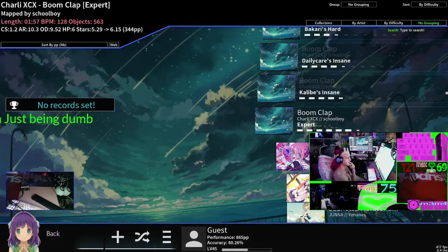
Task: Click the LV45 level progress bar
Action: pos(247,250)
